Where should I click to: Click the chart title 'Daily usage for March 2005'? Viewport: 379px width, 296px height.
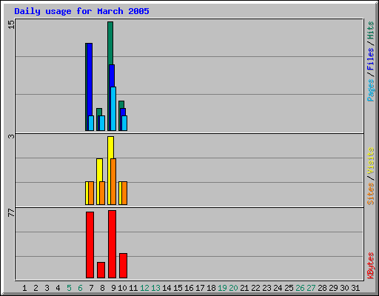81,11
